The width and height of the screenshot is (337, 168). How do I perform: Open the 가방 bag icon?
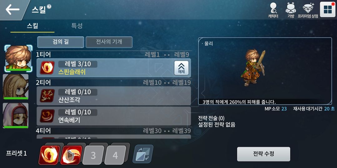(x=291, y=10)
